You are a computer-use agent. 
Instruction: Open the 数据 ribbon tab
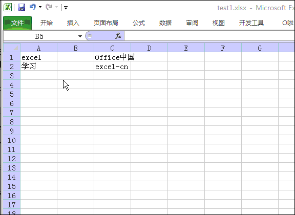click(165, 23)
